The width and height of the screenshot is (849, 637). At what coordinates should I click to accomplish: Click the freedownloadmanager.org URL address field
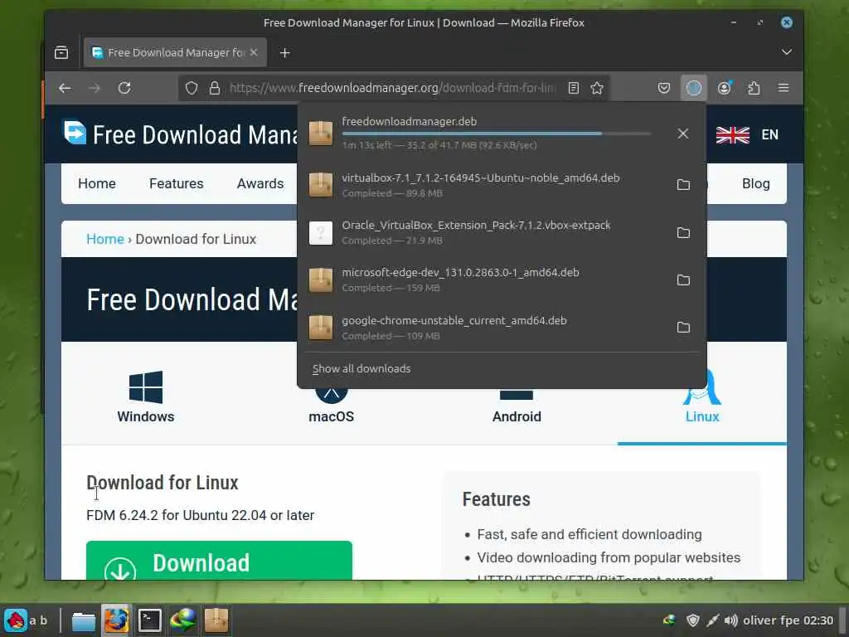point(392,88)
